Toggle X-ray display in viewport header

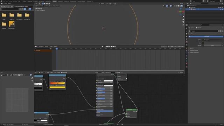tap(175, 6)
